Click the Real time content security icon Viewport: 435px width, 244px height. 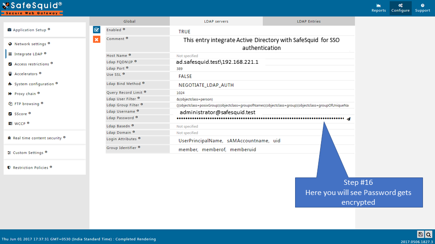9,138
